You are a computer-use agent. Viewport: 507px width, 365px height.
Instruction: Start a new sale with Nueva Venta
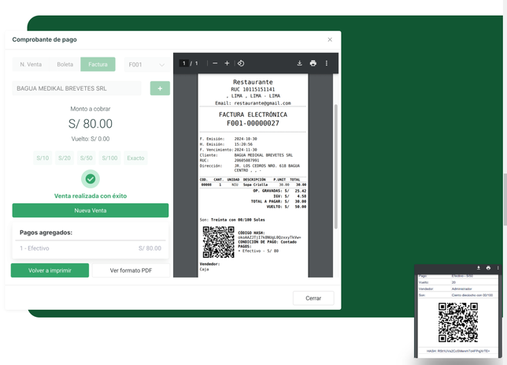(x=90, y=210)
